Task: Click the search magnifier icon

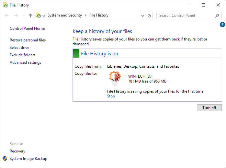Action: (x=217, y=16)
